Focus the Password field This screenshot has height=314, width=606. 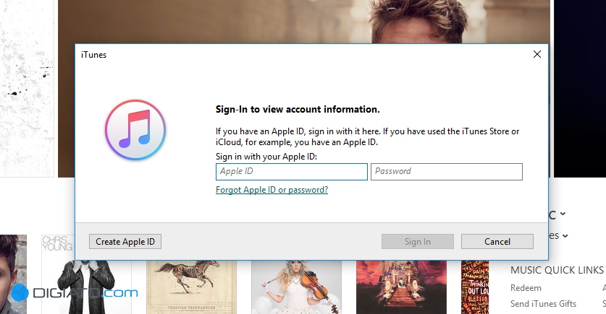click(447, 172)
